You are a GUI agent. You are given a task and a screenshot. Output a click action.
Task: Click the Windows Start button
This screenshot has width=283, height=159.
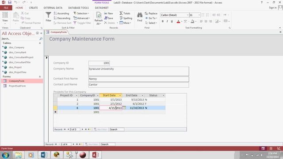[x=6, y=155]
